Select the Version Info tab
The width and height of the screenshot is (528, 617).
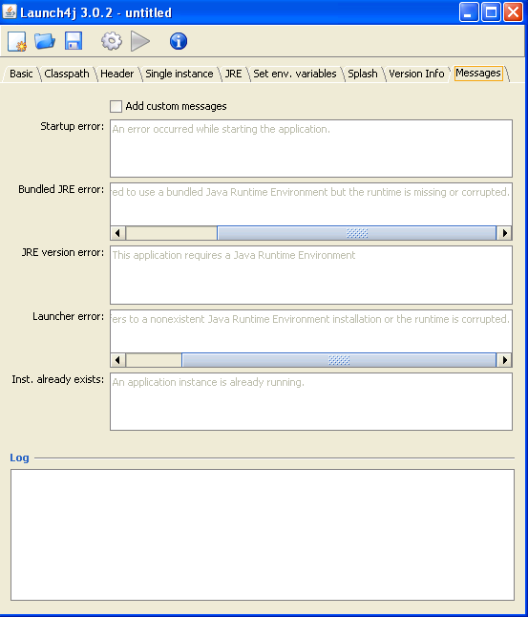pyautogui.click(x=416, y=74)
